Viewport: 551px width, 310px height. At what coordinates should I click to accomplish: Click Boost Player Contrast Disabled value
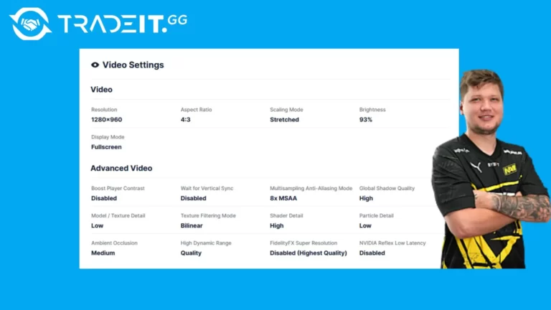click(x=103, y=198)
